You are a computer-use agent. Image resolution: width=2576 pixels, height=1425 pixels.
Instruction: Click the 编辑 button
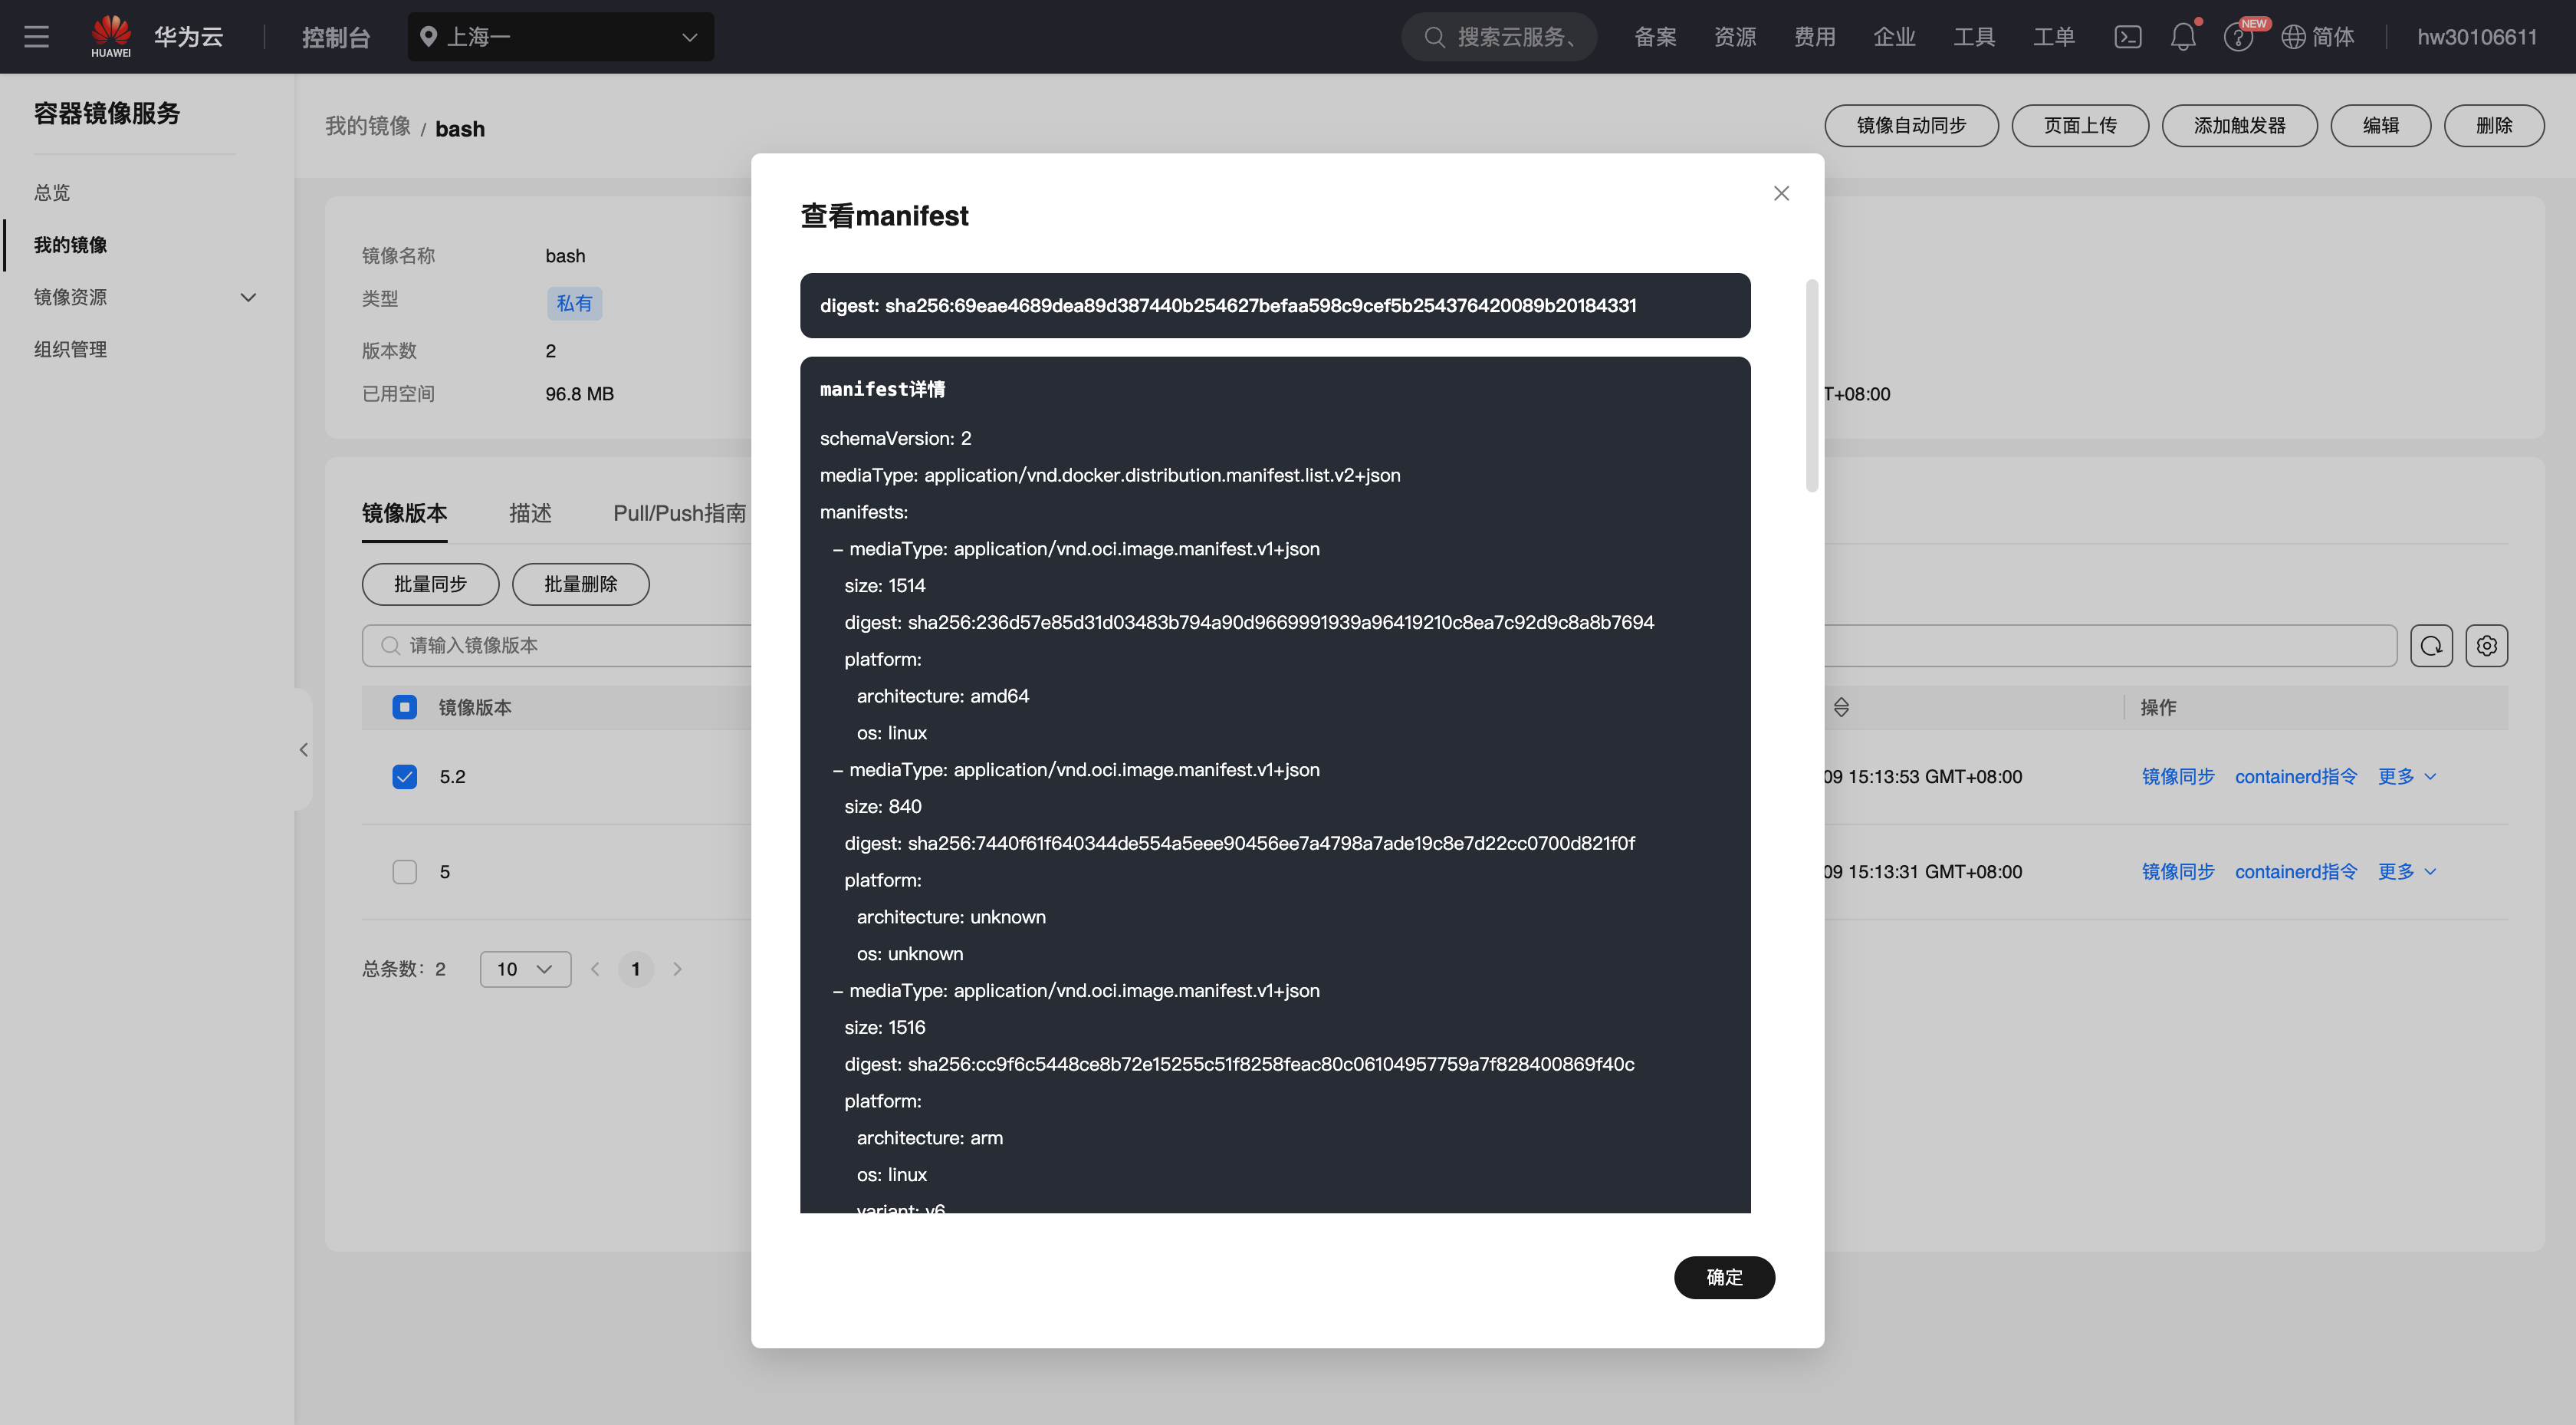[2380, 125]
